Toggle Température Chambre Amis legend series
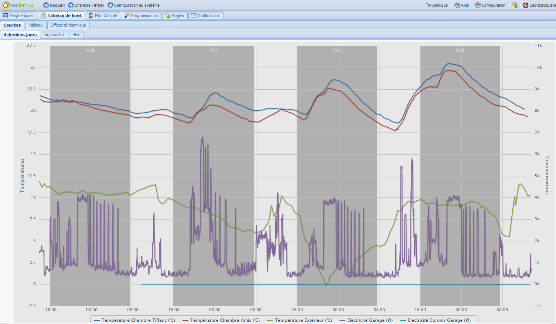The image size is (556, 324). 221,320
